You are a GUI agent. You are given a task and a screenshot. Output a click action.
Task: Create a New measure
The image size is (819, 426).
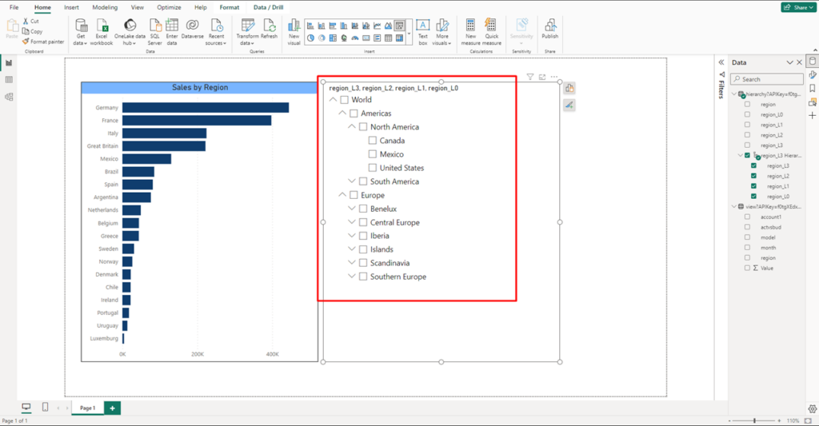pos(470,31)
